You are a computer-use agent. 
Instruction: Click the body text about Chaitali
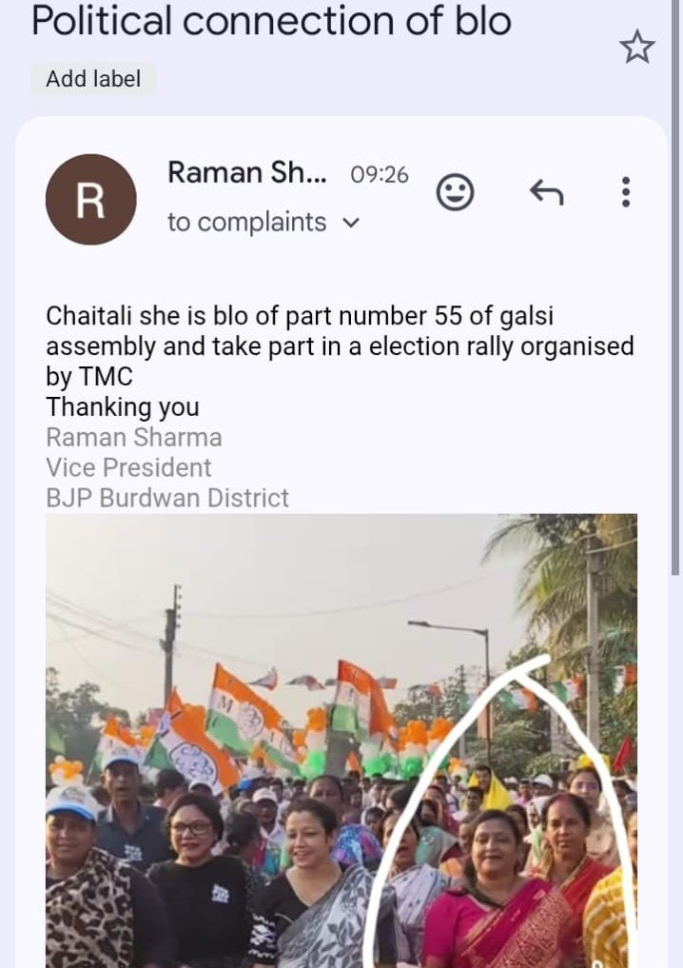(x=339, y=346)
